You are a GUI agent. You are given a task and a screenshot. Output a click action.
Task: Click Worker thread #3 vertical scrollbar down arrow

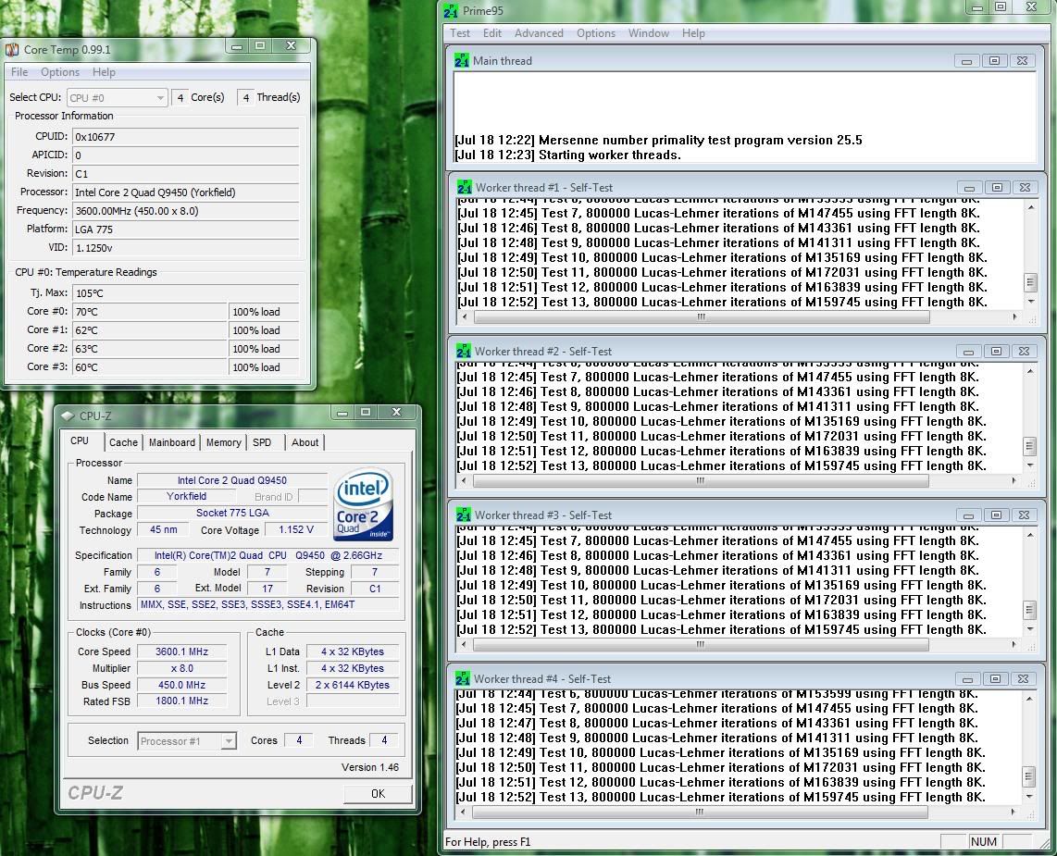[1029, 629]
